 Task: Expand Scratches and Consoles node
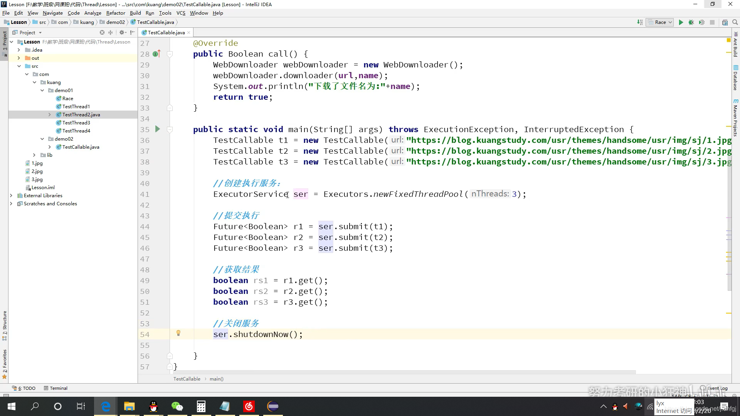11,204
